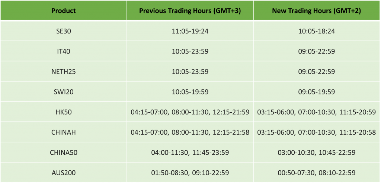The width and height of the screenshot is (381, 183).
Task: Select the SE30 product cell
Action: 63,31
